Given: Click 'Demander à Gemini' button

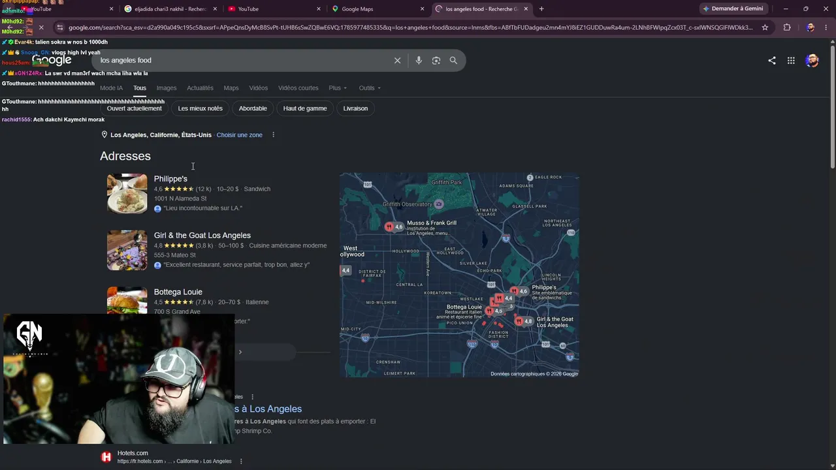Looking at the screenshot, I should [733, 9].
